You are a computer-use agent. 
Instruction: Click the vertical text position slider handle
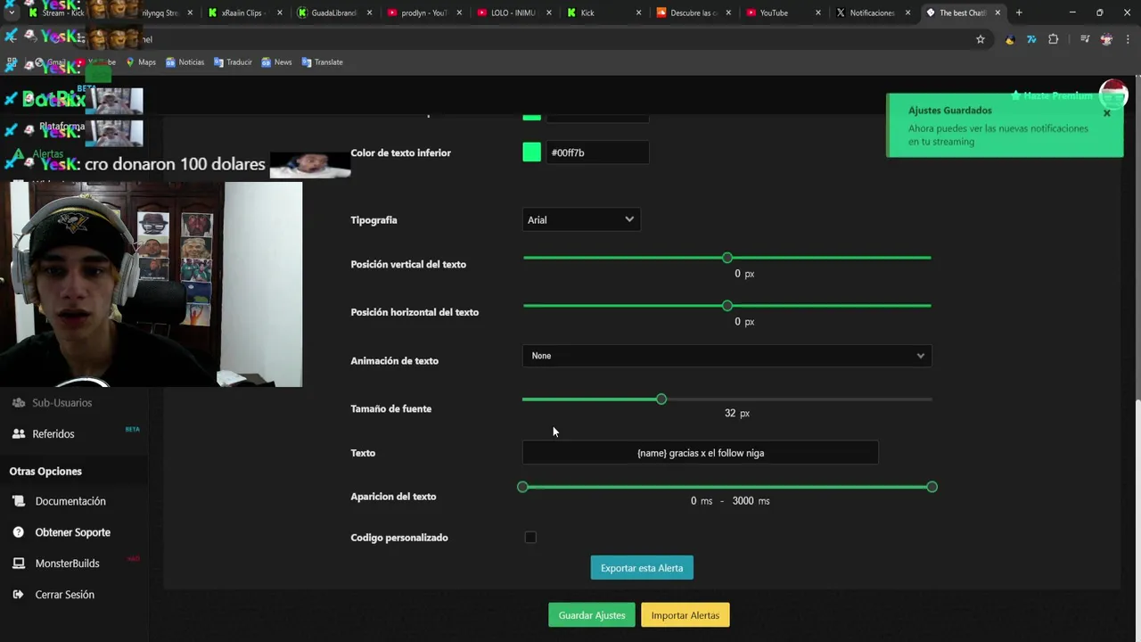[x=727, y=258]
